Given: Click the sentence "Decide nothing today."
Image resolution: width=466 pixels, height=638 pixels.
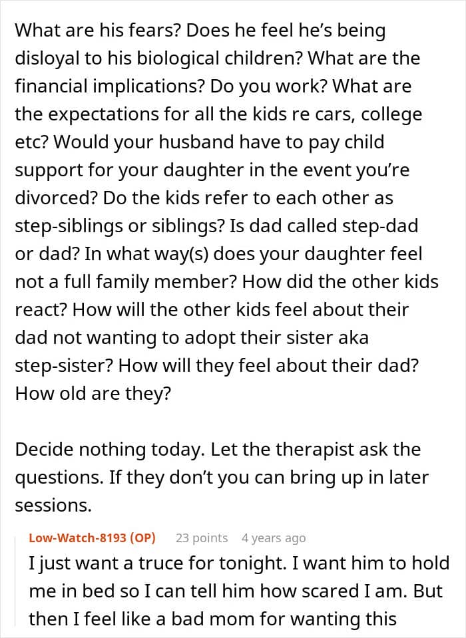Looking at the screenshot, I should point(109,449).
